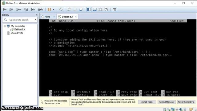
Task: Click the Never Remind Me button
Action: 186,102
